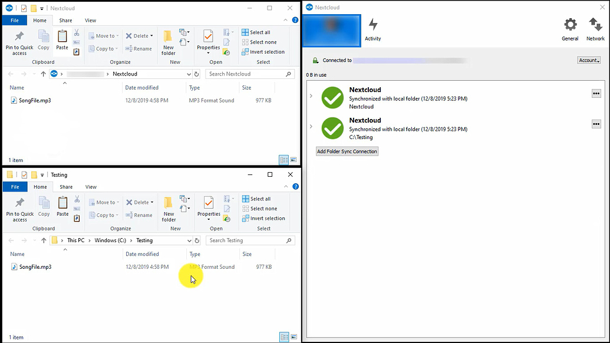
Task: Select the blurred account tab in the Nextcloud client
Action: coord(332,31)
